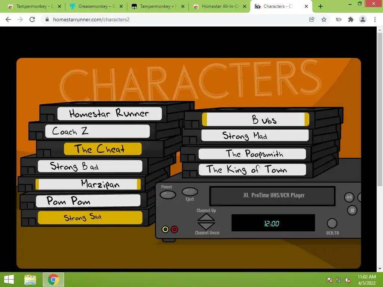Click the VCR stop button
Viewport: 383px width, 287px height.
pos(352,210)
